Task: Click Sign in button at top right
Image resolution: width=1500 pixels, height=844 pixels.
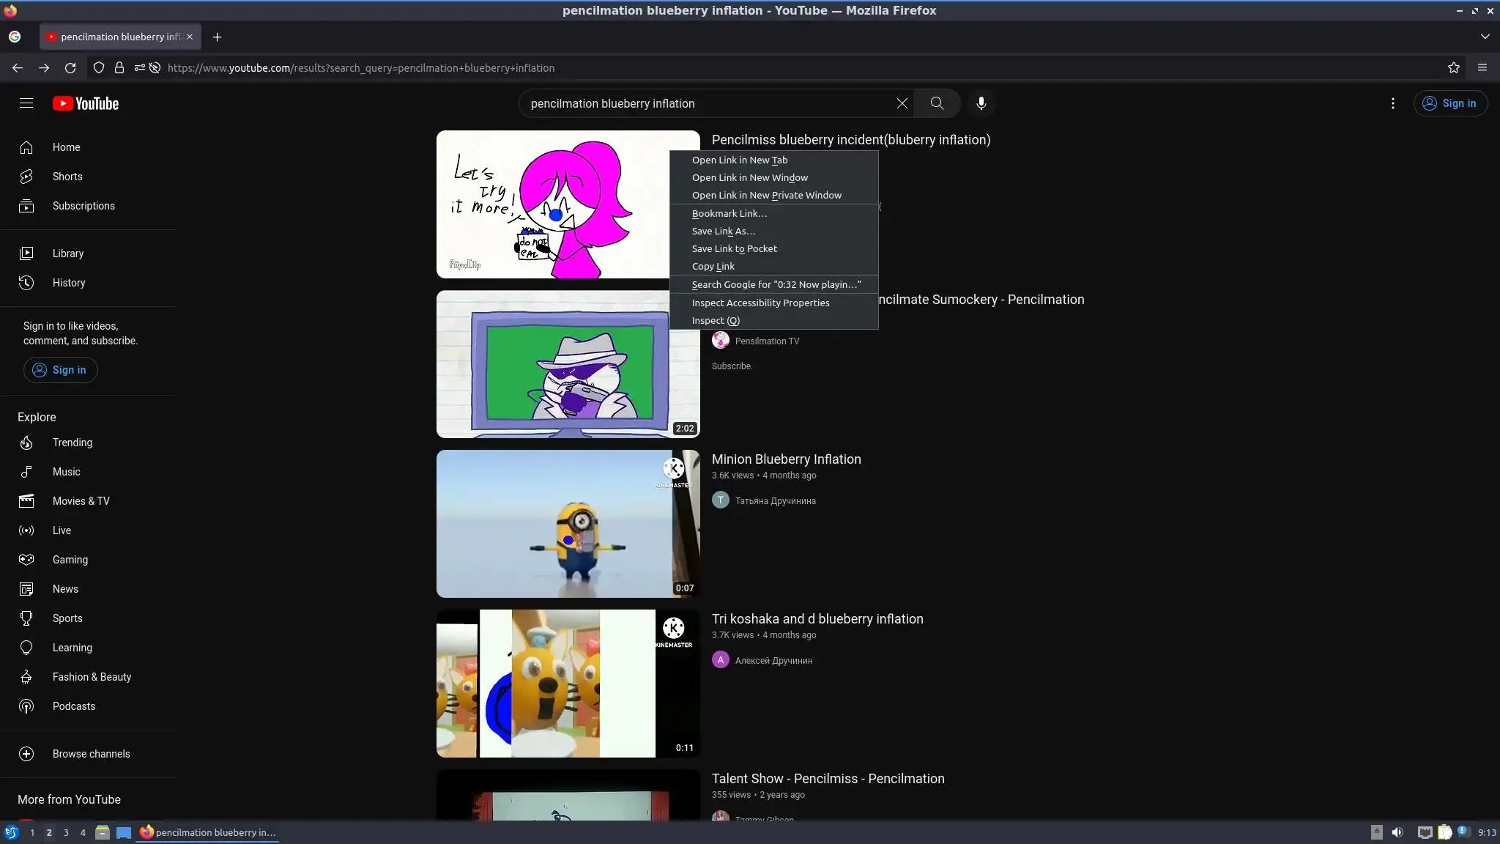Action: tap(1449, 103)
